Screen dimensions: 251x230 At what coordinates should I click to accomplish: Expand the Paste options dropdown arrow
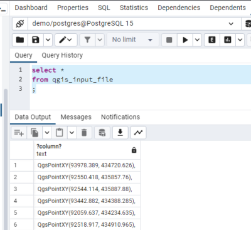tap(72, 132)
